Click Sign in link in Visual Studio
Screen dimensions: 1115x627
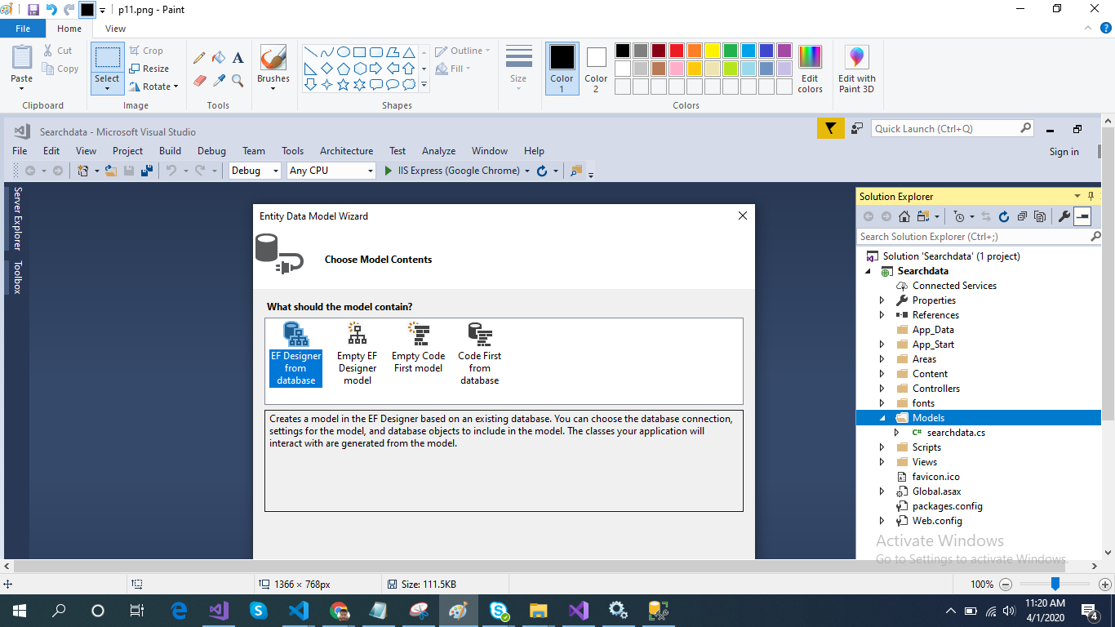point(1064,152)
